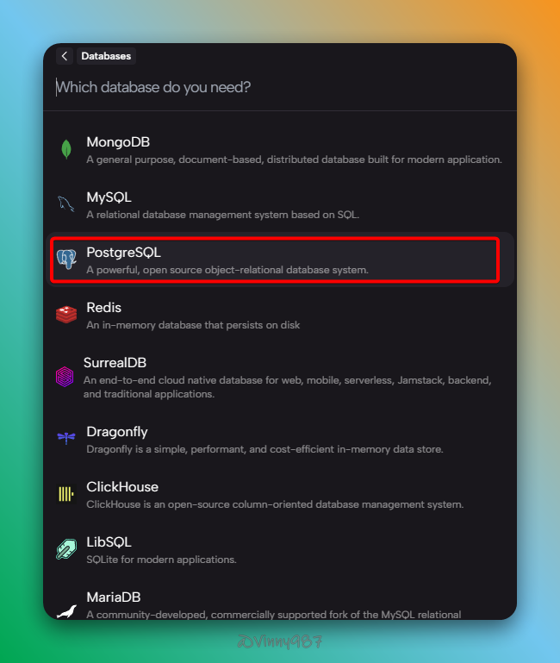Image resolution: width=560 pixels, height=663 pixels.
Task: Click the MariaDB seal icon
Action: click(x=66, y=610)
